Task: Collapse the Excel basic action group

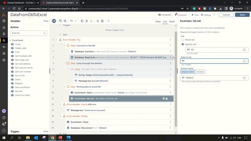Action: (11, 40)
